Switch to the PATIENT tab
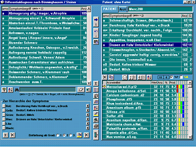The height and width of the screenshot is (147, 196). [110, 9]
